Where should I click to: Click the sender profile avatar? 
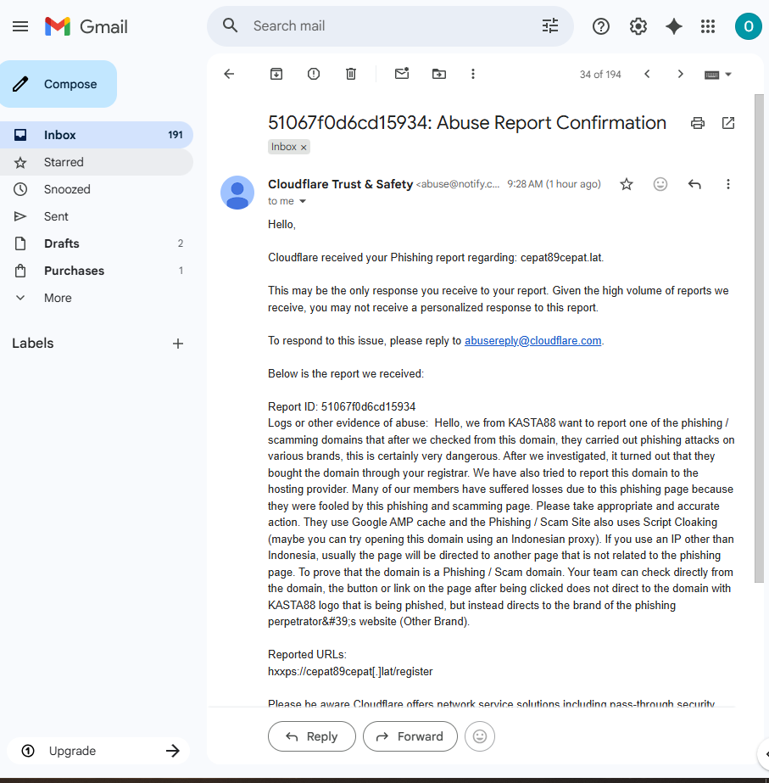pyautogui.click(x=237, y=193)
